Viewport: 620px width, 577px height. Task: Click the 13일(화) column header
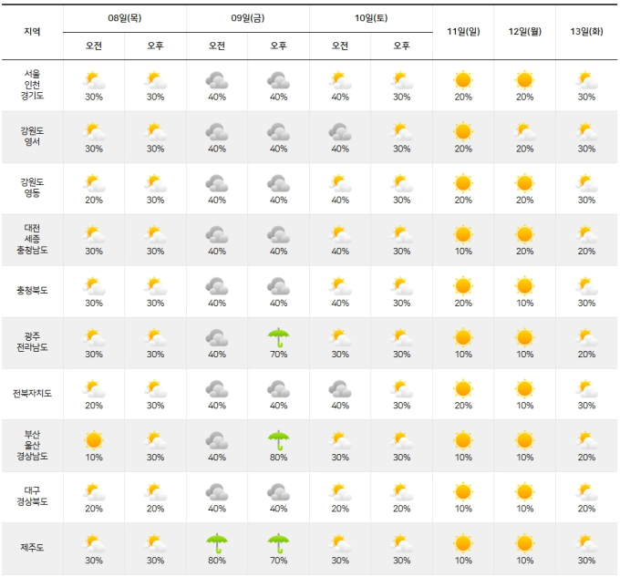point(586,32)
